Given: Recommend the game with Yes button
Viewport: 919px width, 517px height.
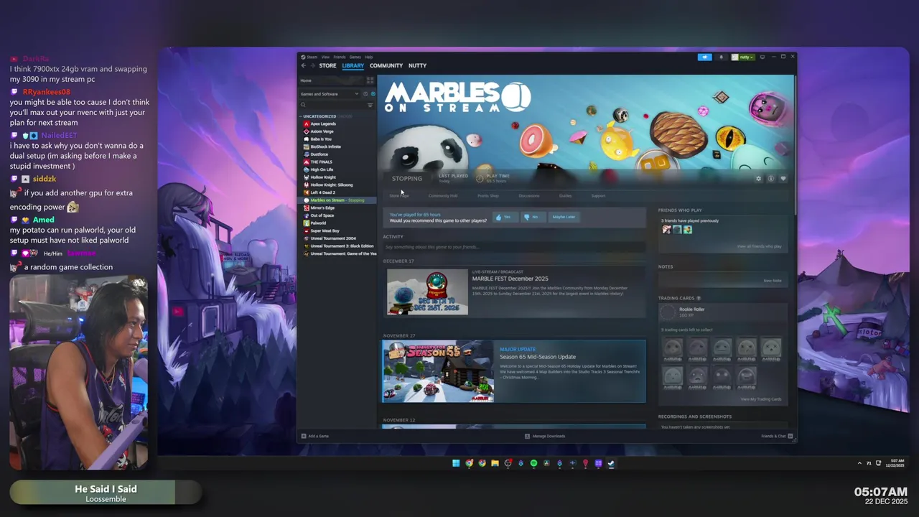Looking at the screenshot, I should [504, 217].
